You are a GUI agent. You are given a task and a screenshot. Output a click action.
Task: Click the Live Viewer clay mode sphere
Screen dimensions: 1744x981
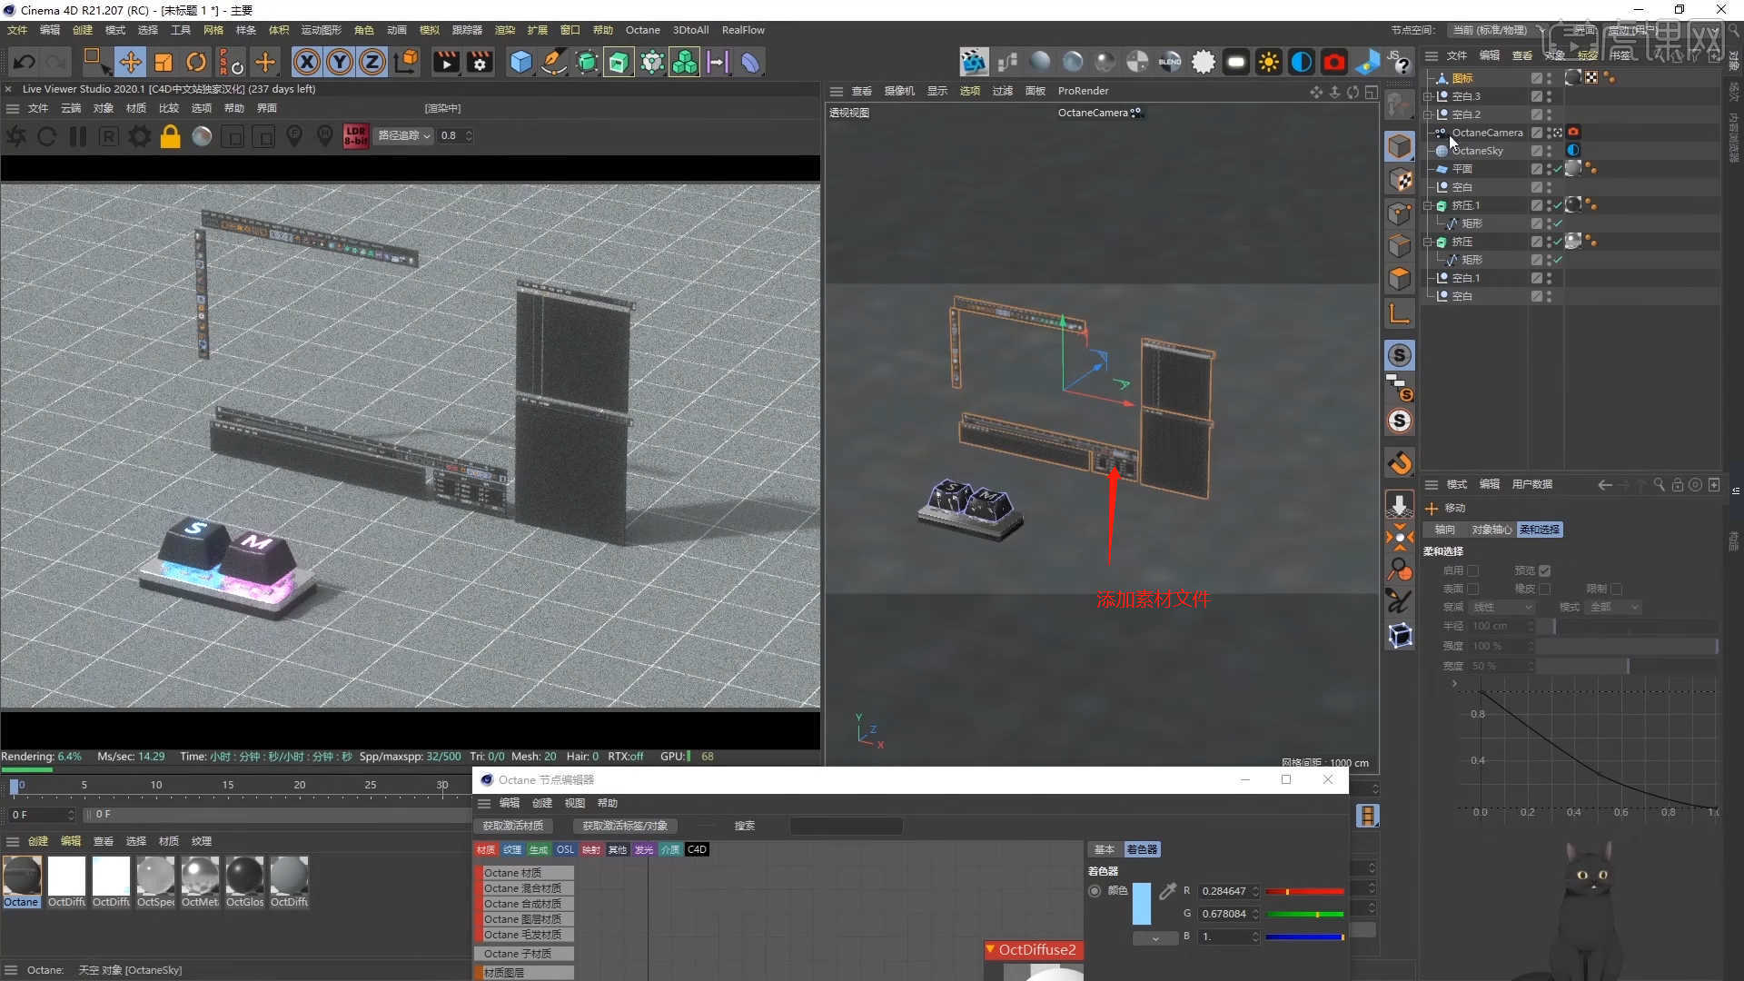[202, 136]
